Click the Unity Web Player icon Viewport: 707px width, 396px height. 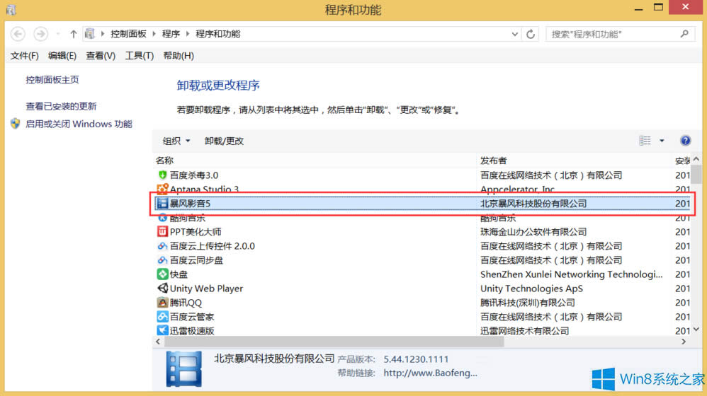(x=162, y=289)
